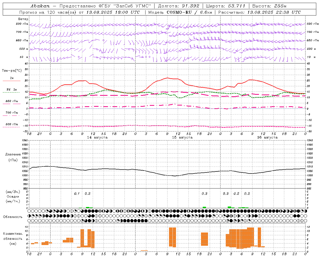
Task: Click the Тем-ра(°C) axis title
Action: 12,71
